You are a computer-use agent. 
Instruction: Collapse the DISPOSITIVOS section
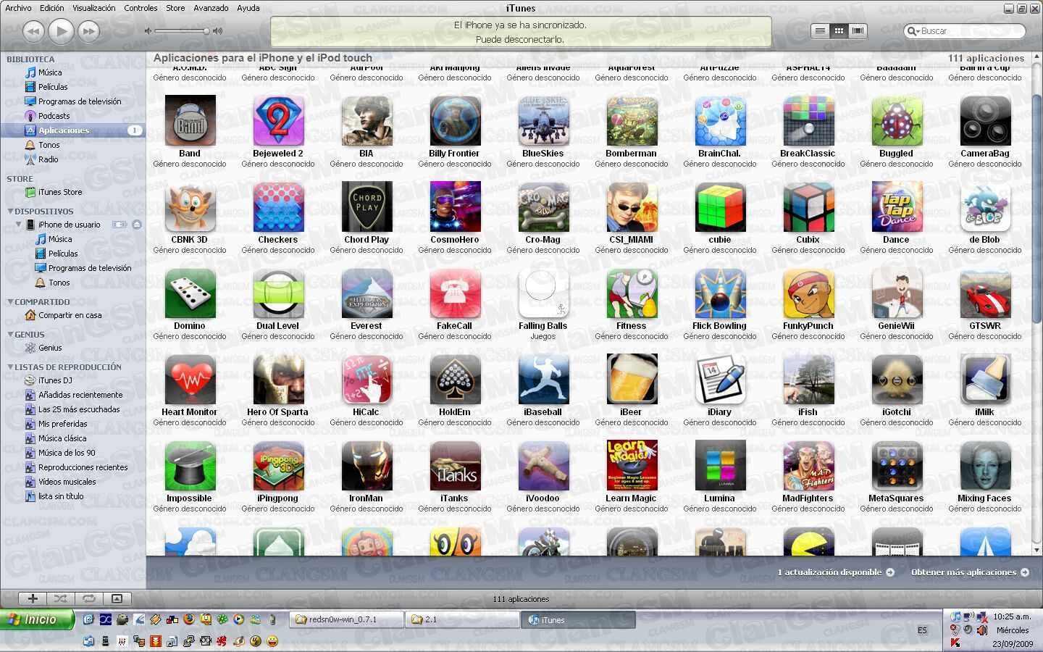tap(10, 212)
